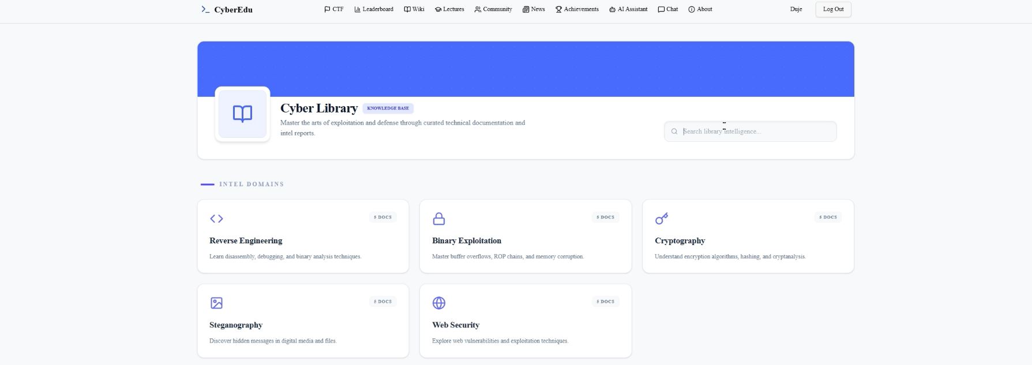This screenshot has height=365, width=1032.
Task: Open the Duje user profile
Action: (796, 9)
